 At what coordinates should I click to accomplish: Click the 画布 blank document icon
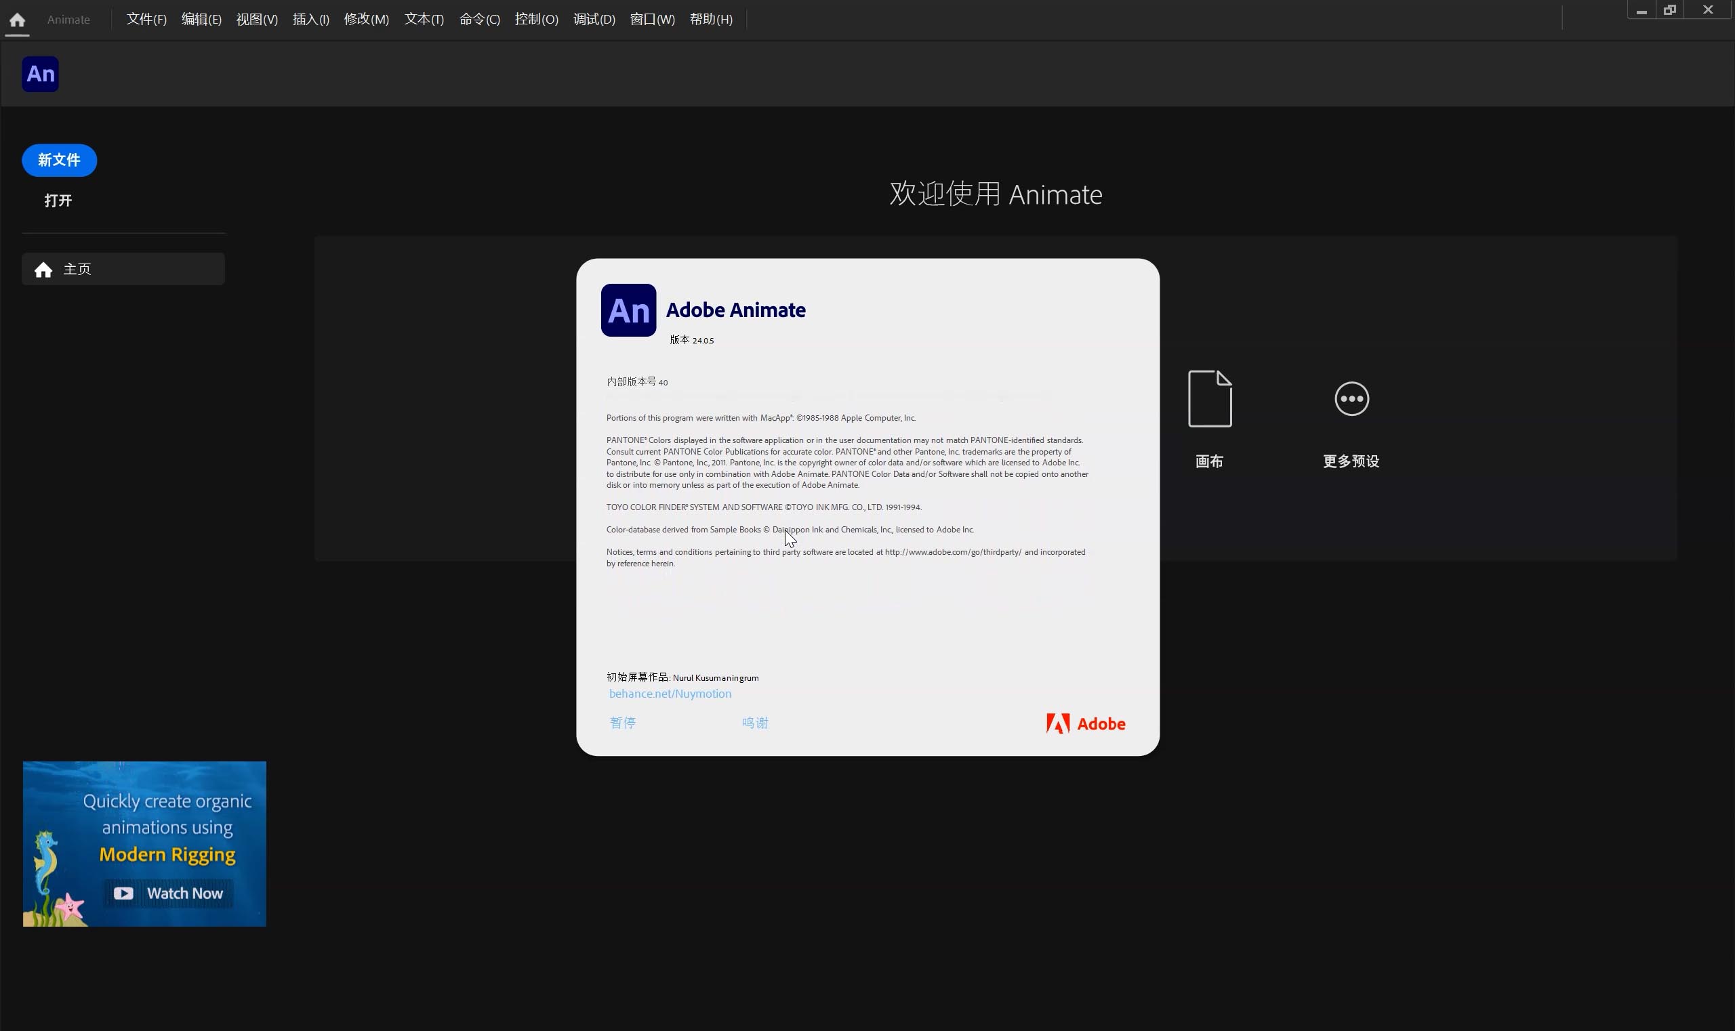[1210, 398]
